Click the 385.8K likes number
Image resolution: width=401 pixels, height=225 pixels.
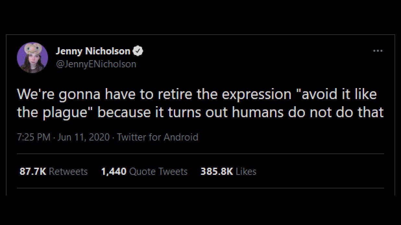[x=217, y=171]
